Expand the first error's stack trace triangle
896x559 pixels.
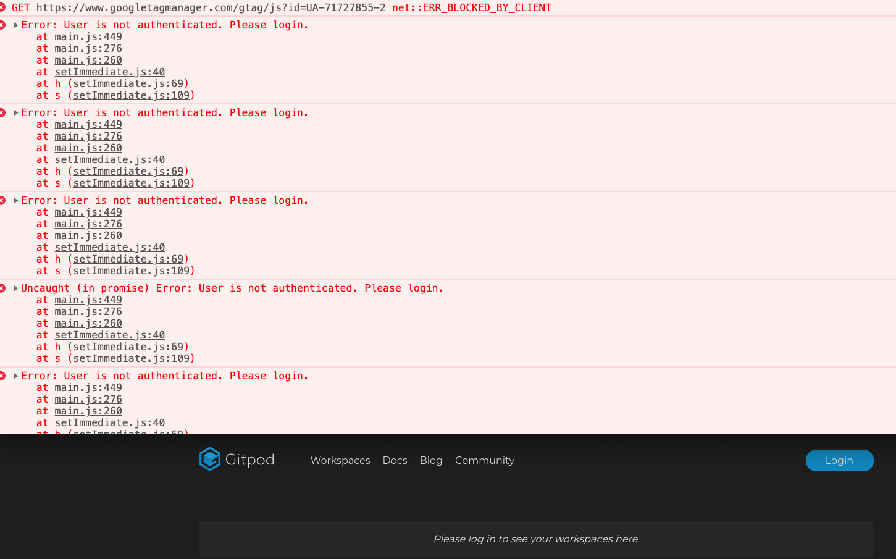(15, 25)
